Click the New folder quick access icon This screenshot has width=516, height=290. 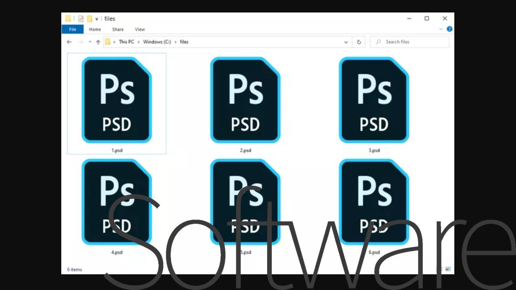coord(89,19)
